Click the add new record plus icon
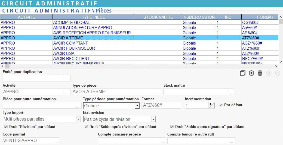Viewport: 283px width, 145px height. pyautogui.click(x=251, y=73)
